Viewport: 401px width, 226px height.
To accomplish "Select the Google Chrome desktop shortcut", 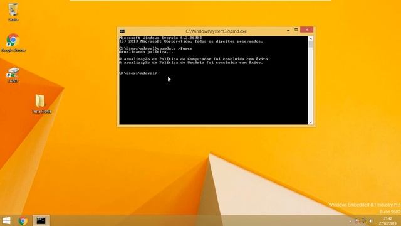I will tap(13, 43).
